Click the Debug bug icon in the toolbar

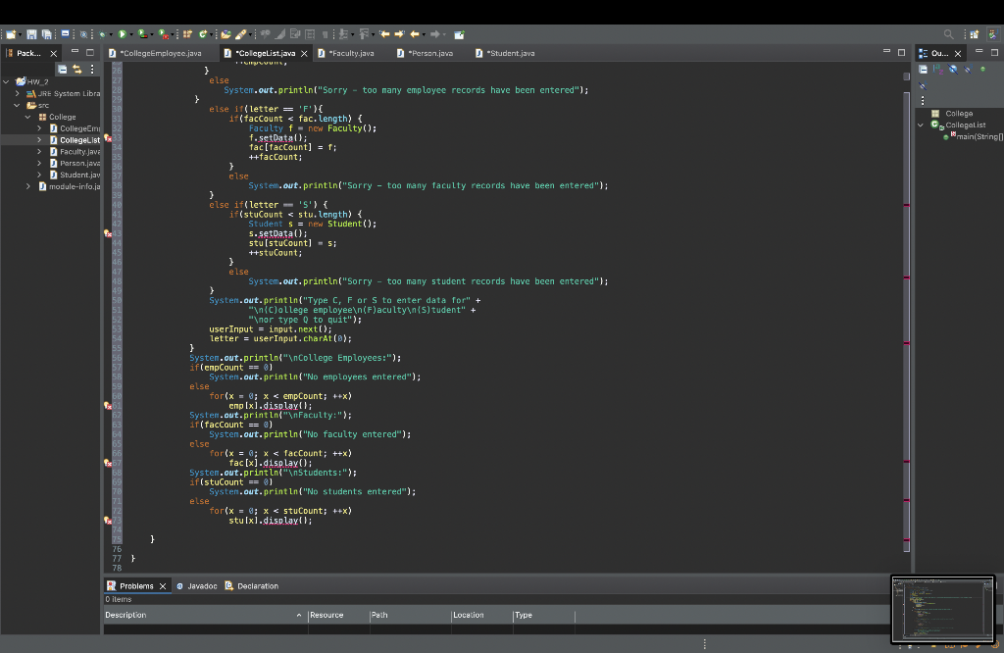(102, 34)
